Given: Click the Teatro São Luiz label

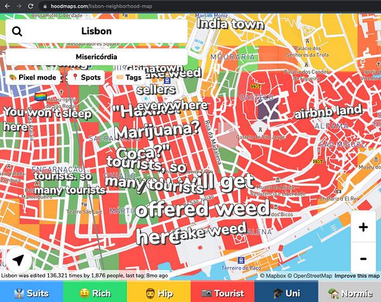Looking at the screenshot, I should click(x=84, y=212).
